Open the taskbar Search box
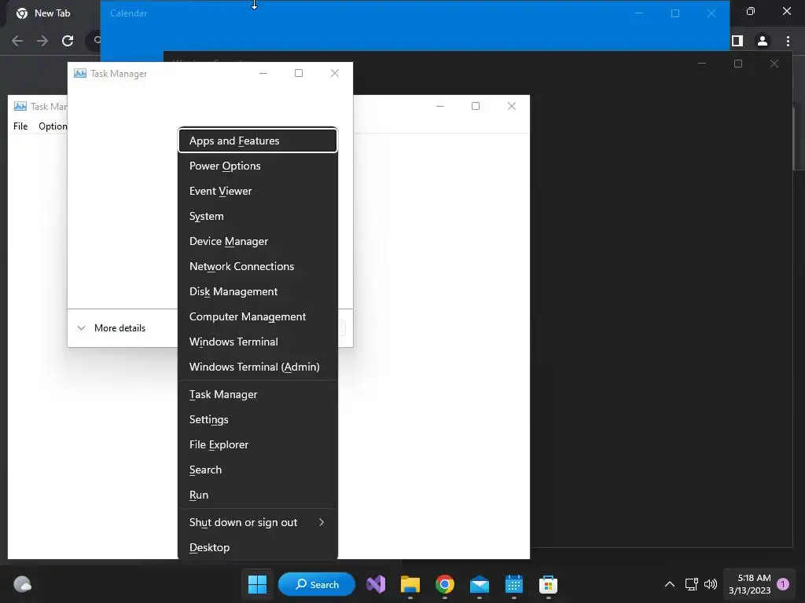The image size is (805, 603). 317,584
